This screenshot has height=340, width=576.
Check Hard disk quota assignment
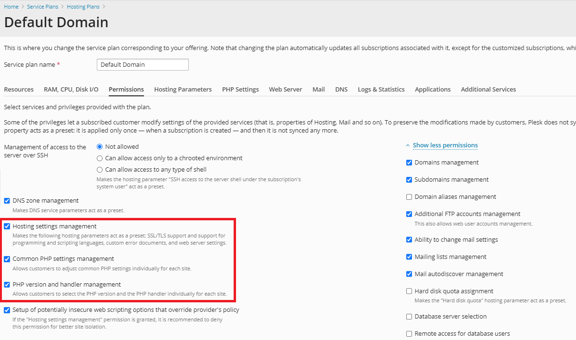tap(409, 291)
